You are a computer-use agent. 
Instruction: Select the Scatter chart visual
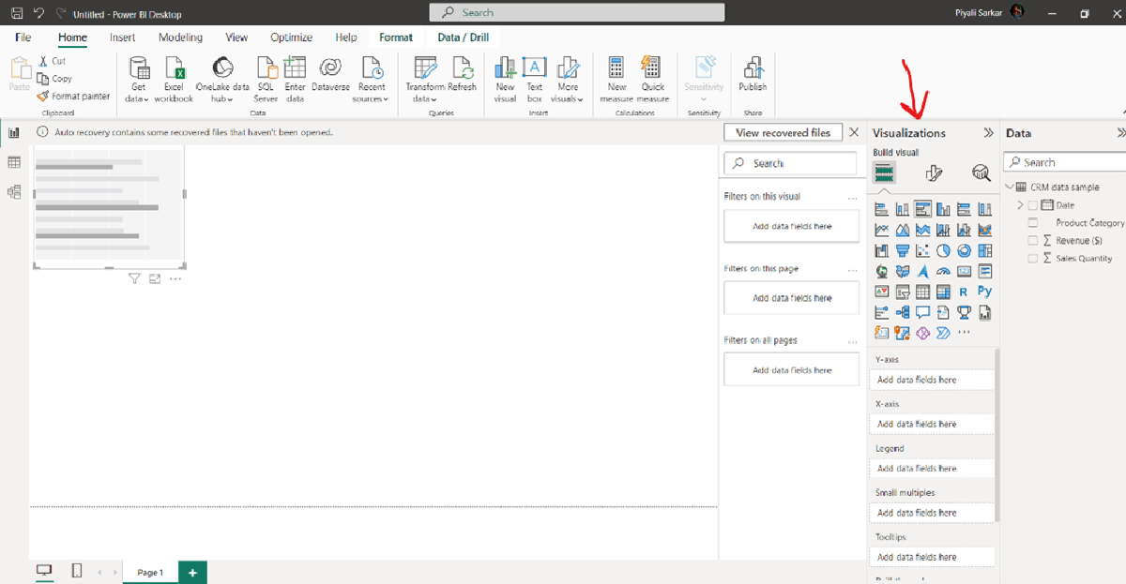922,250
